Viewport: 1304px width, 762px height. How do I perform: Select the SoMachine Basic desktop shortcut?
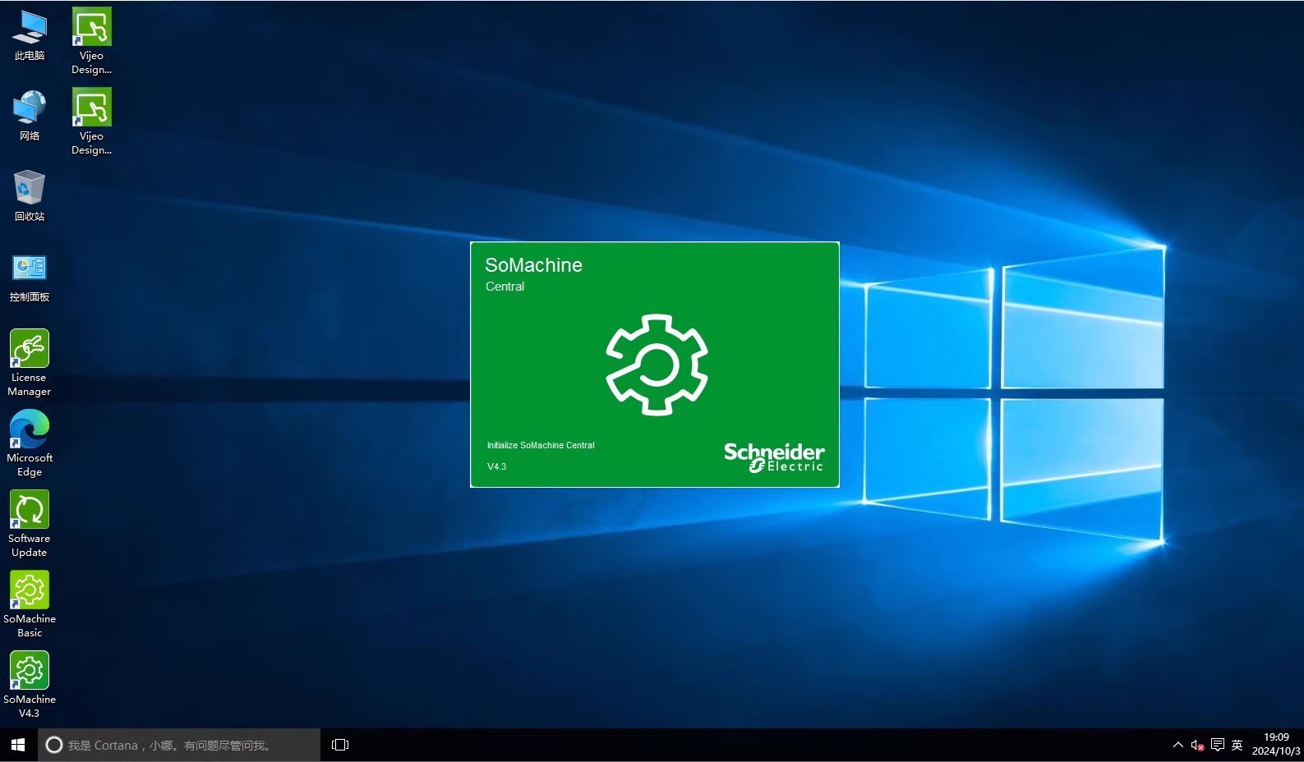click(30, 604)
